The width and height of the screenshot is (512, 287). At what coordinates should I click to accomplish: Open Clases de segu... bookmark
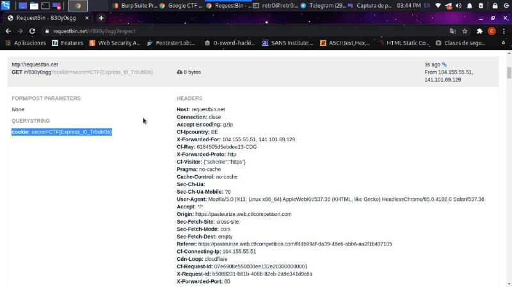(460, 43)
